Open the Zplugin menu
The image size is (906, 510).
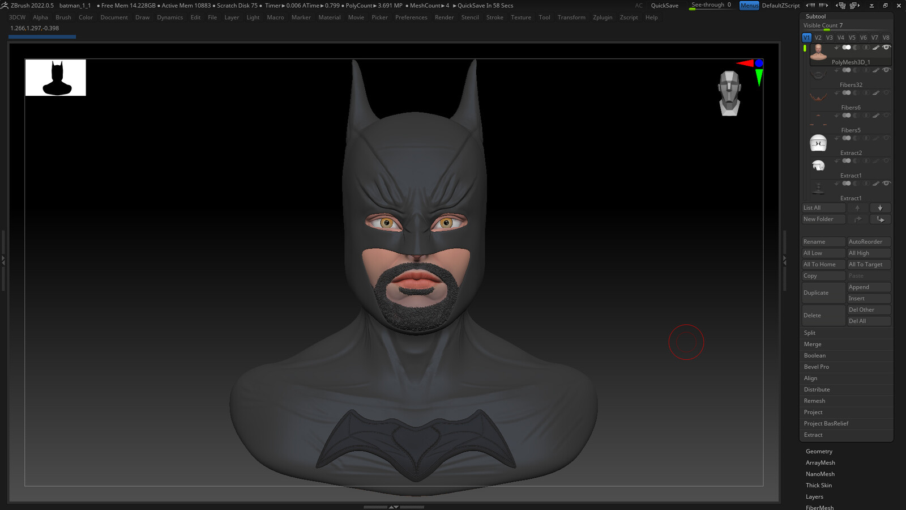click(x=602, y=18)
